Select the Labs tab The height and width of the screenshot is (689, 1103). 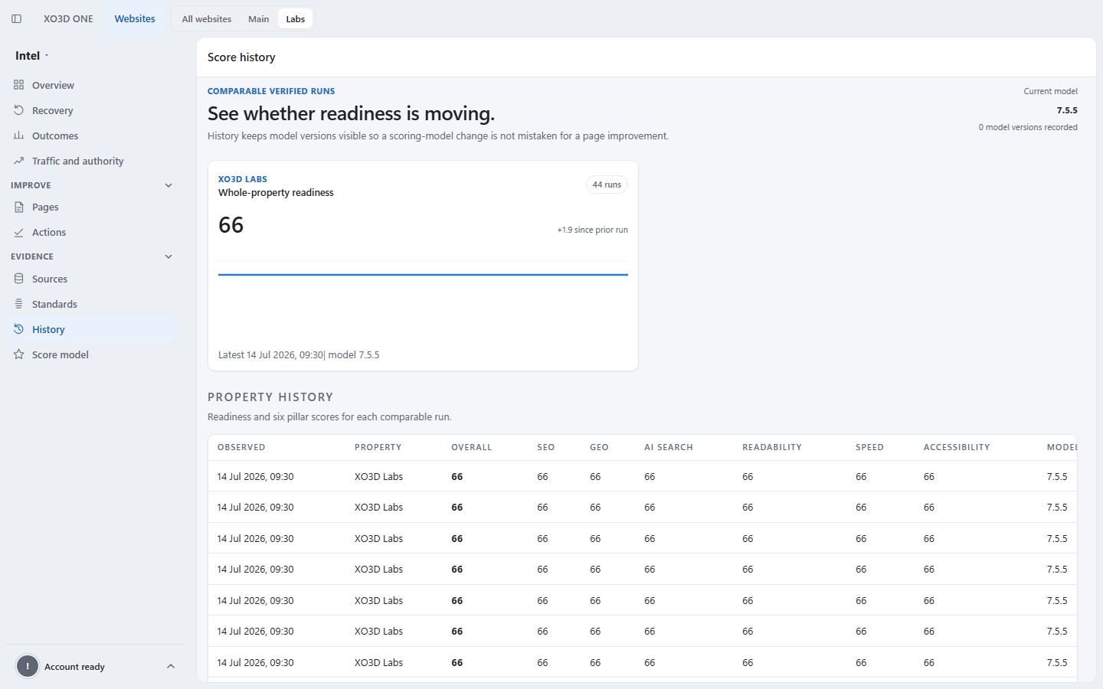[x=296, y=19]
